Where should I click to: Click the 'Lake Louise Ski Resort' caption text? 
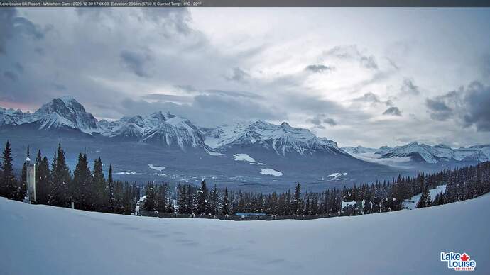click(x=20, y=4)
